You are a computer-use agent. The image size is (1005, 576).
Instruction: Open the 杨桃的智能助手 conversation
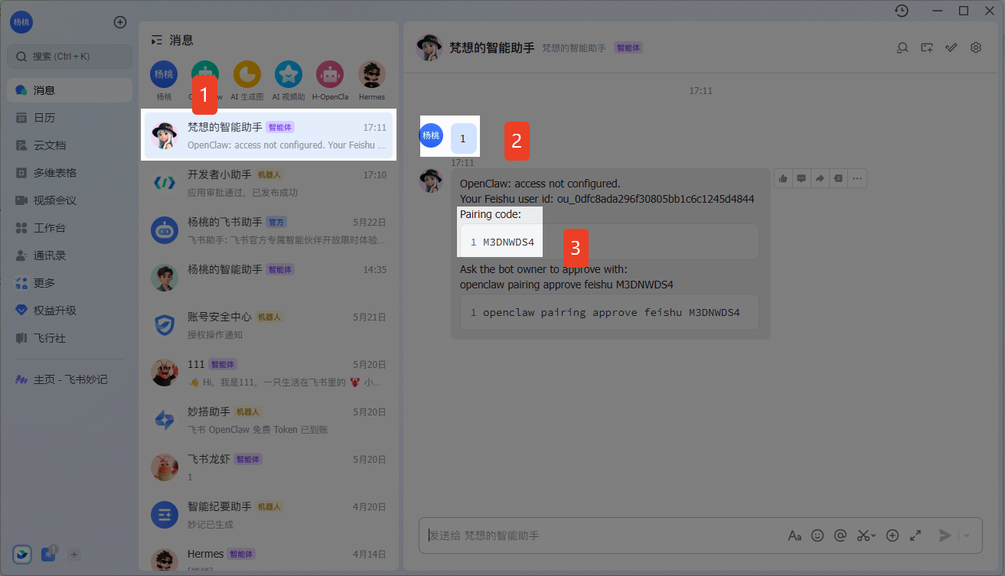point(269,278)
